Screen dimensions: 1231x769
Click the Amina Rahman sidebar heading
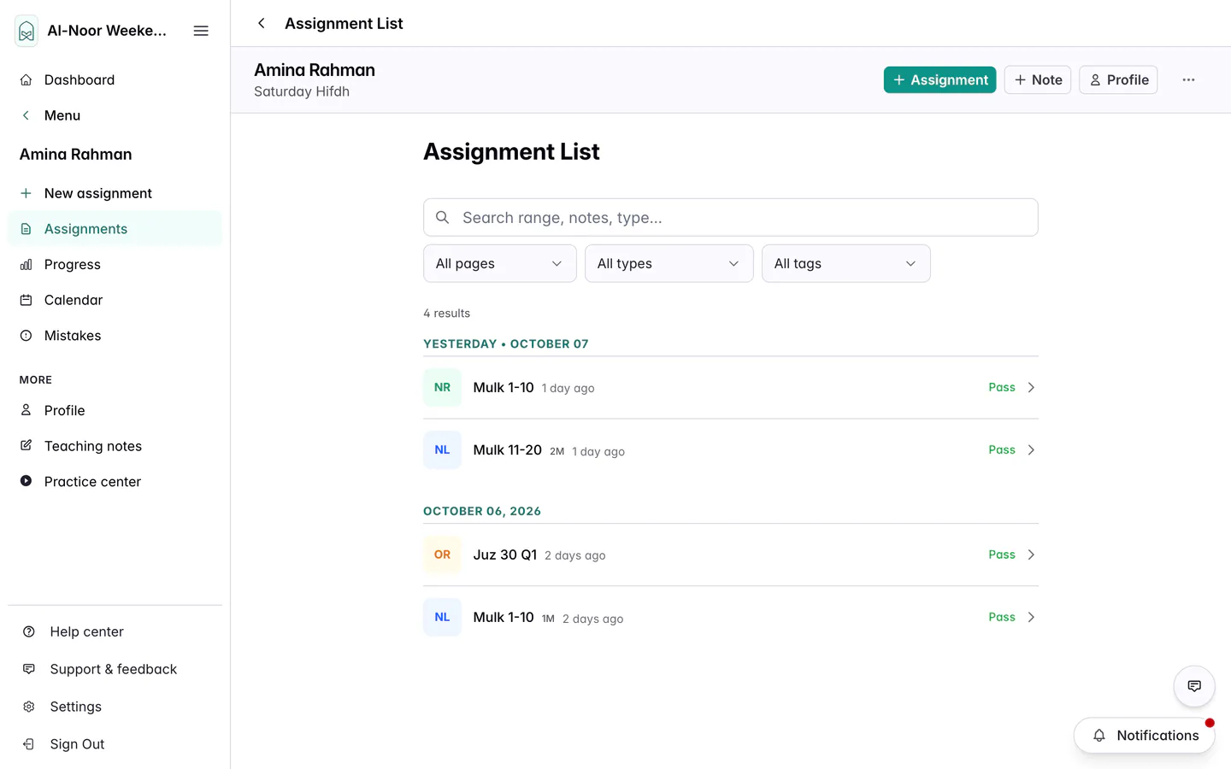[76, 155]
